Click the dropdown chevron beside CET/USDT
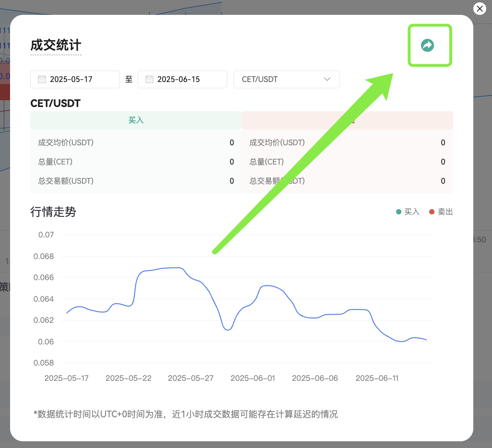This screenshot has width=492, height=448. pyautogui.click(x=327, y=79)
